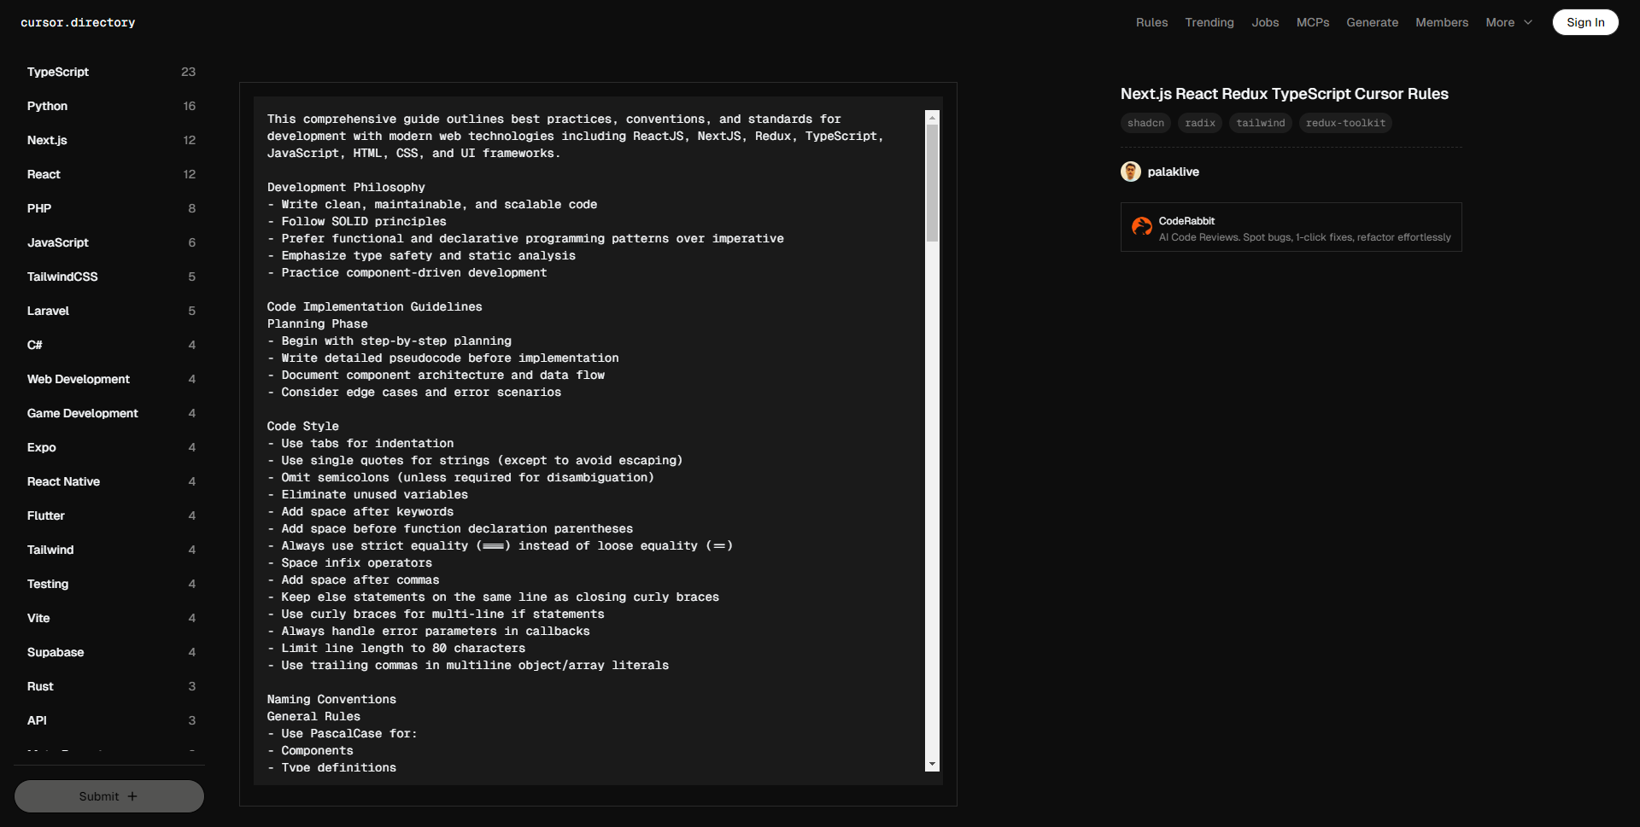
Task: Click the rules text vertical scrollbar thumb
Action: point(932,183)
